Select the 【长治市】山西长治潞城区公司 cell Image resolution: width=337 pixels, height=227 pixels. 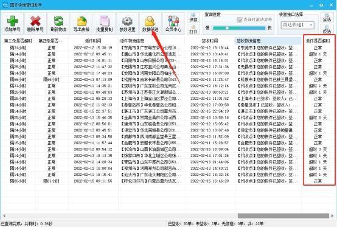coord(151,149)
